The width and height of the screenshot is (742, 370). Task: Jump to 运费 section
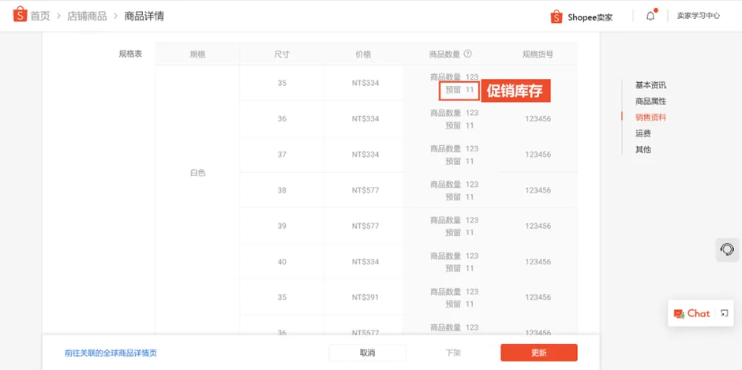pyautogui.click(x=643, y=134)
